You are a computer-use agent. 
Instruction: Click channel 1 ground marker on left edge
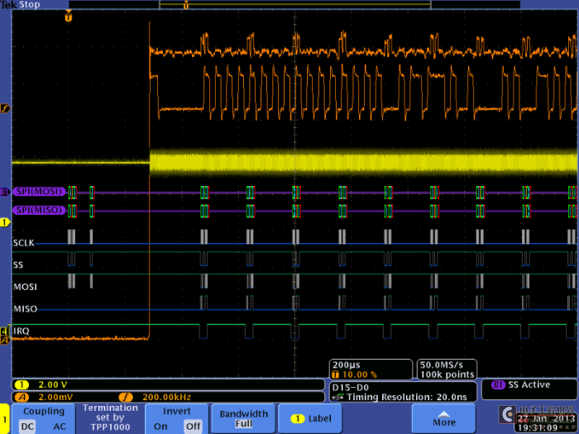5,222
